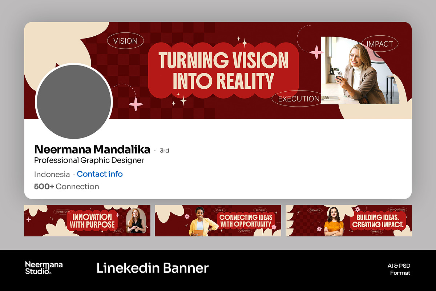The height and width of the screenshot is (291, 436).
Task: Open the Contact info link
Action: click(x=100, y=174)
